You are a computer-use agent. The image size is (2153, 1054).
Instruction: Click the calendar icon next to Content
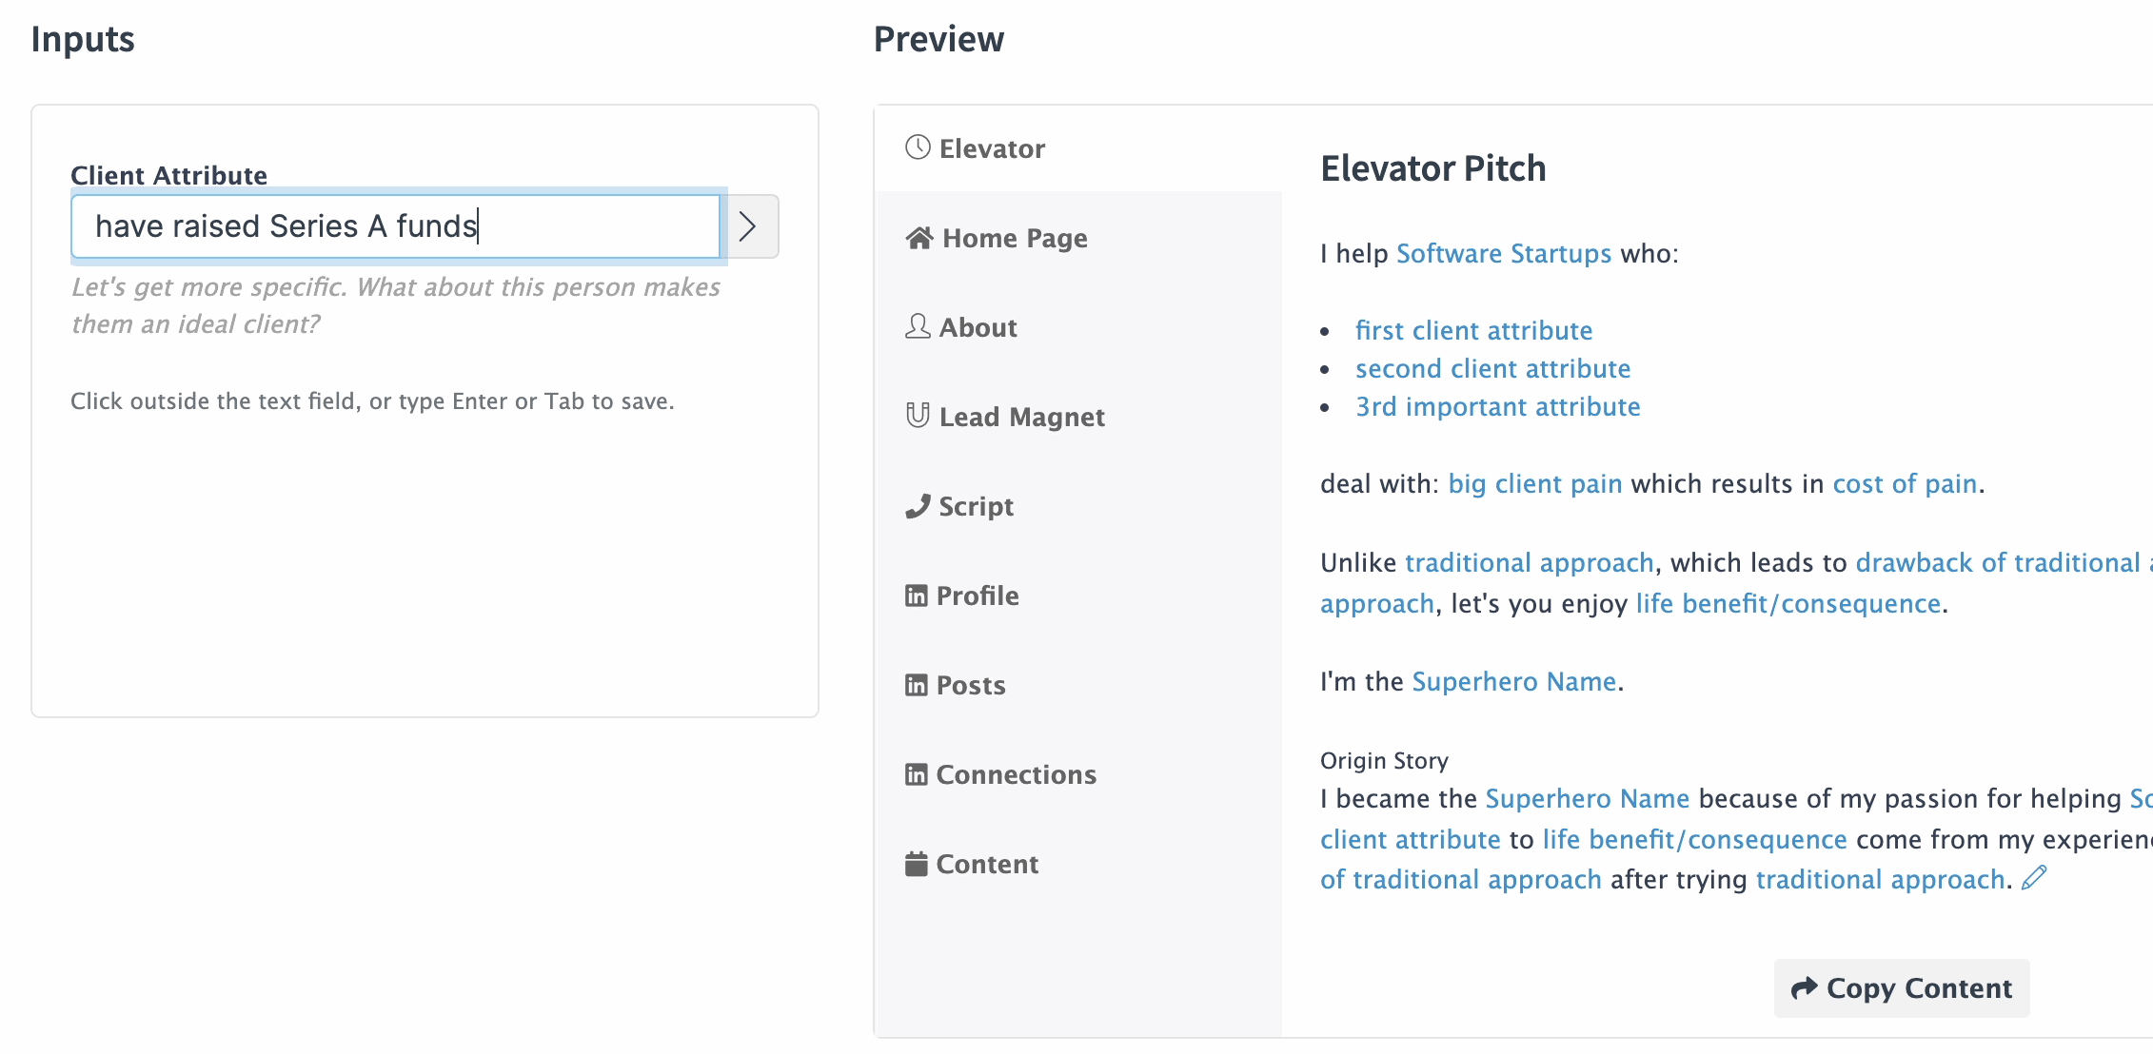tap(916, 864)
